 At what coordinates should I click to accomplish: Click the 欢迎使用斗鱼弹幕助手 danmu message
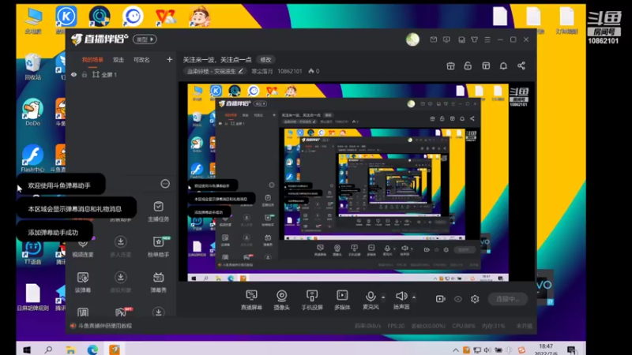coord(59,185)
